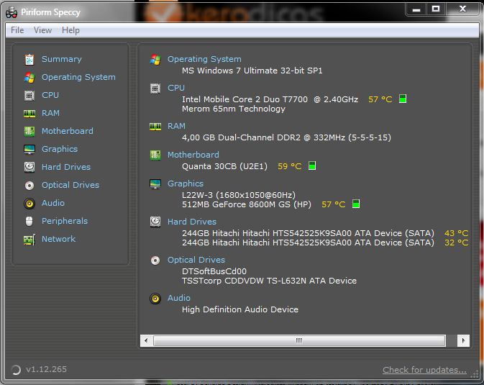Click the Windows flag icon in summary pane

155,59
